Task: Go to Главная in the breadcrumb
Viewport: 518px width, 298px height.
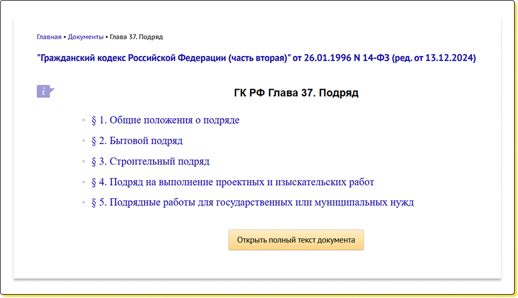Action: click(49, 37)
